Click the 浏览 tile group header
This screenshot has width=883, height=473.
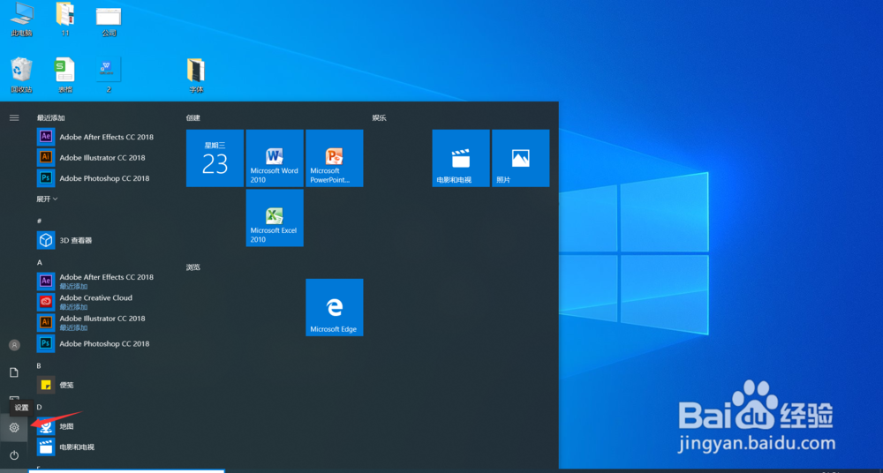click(x=193, y=267)
